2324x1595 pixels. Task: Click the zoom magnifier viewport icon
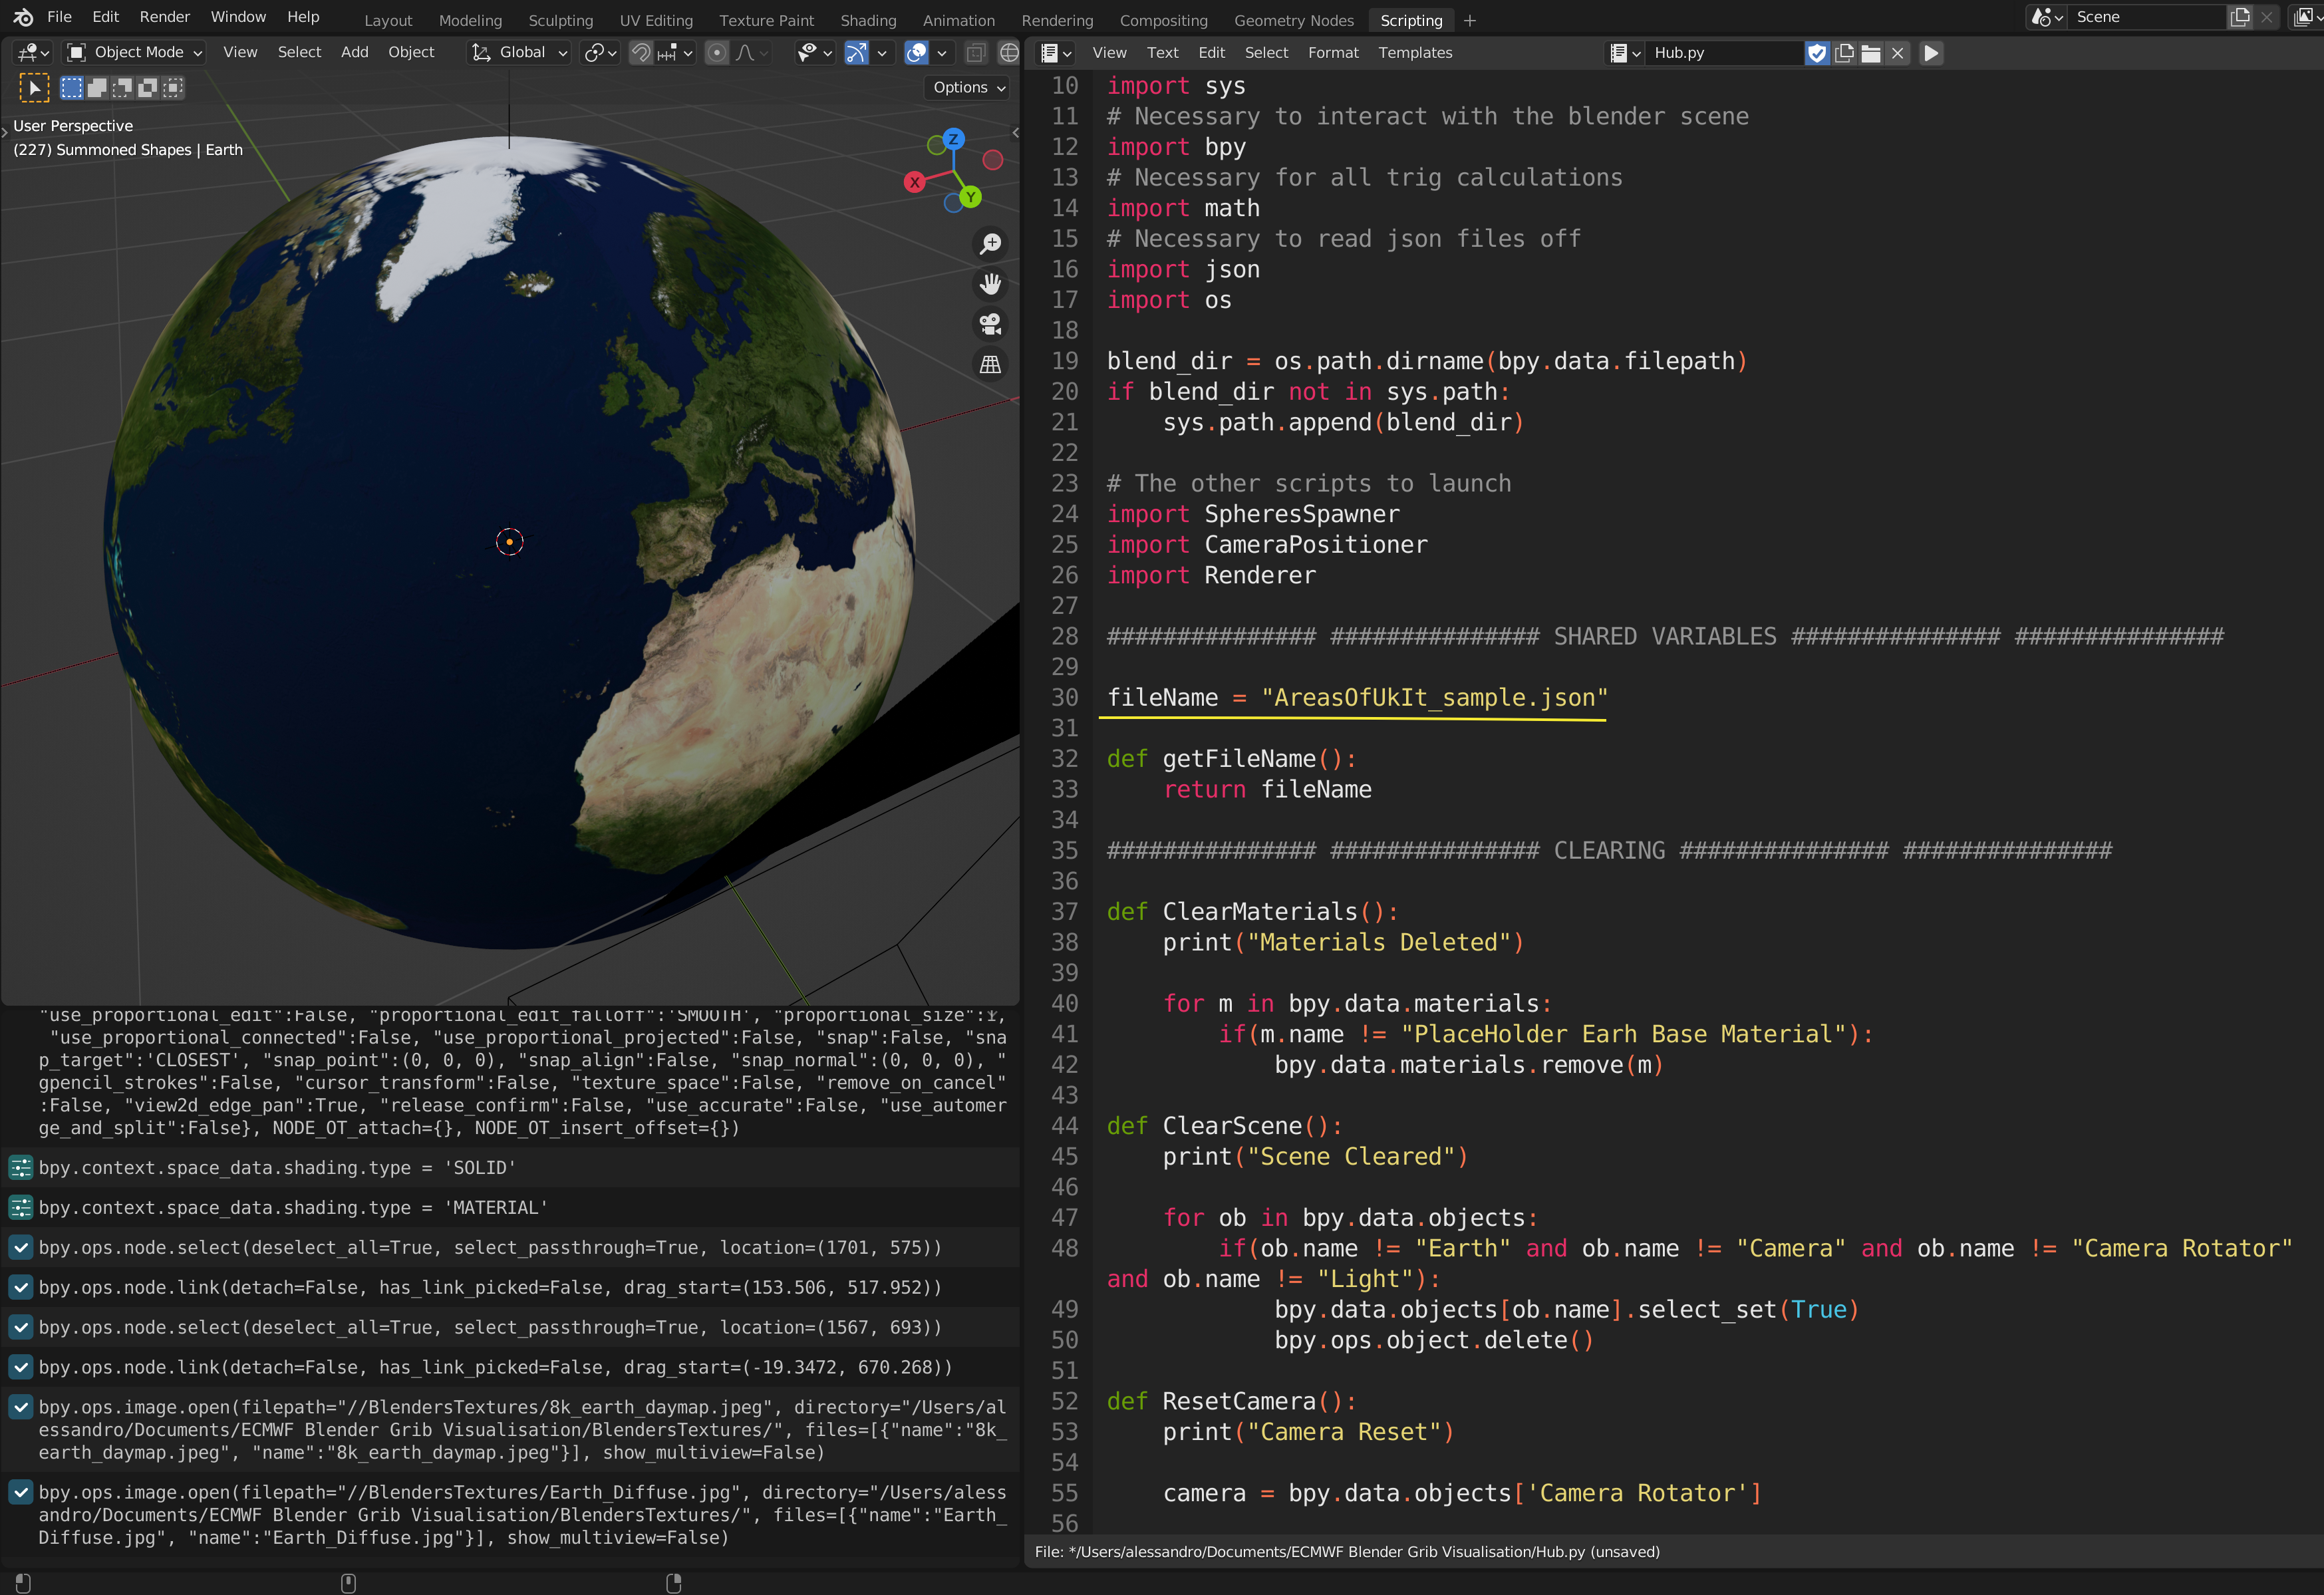click(990, 243)
